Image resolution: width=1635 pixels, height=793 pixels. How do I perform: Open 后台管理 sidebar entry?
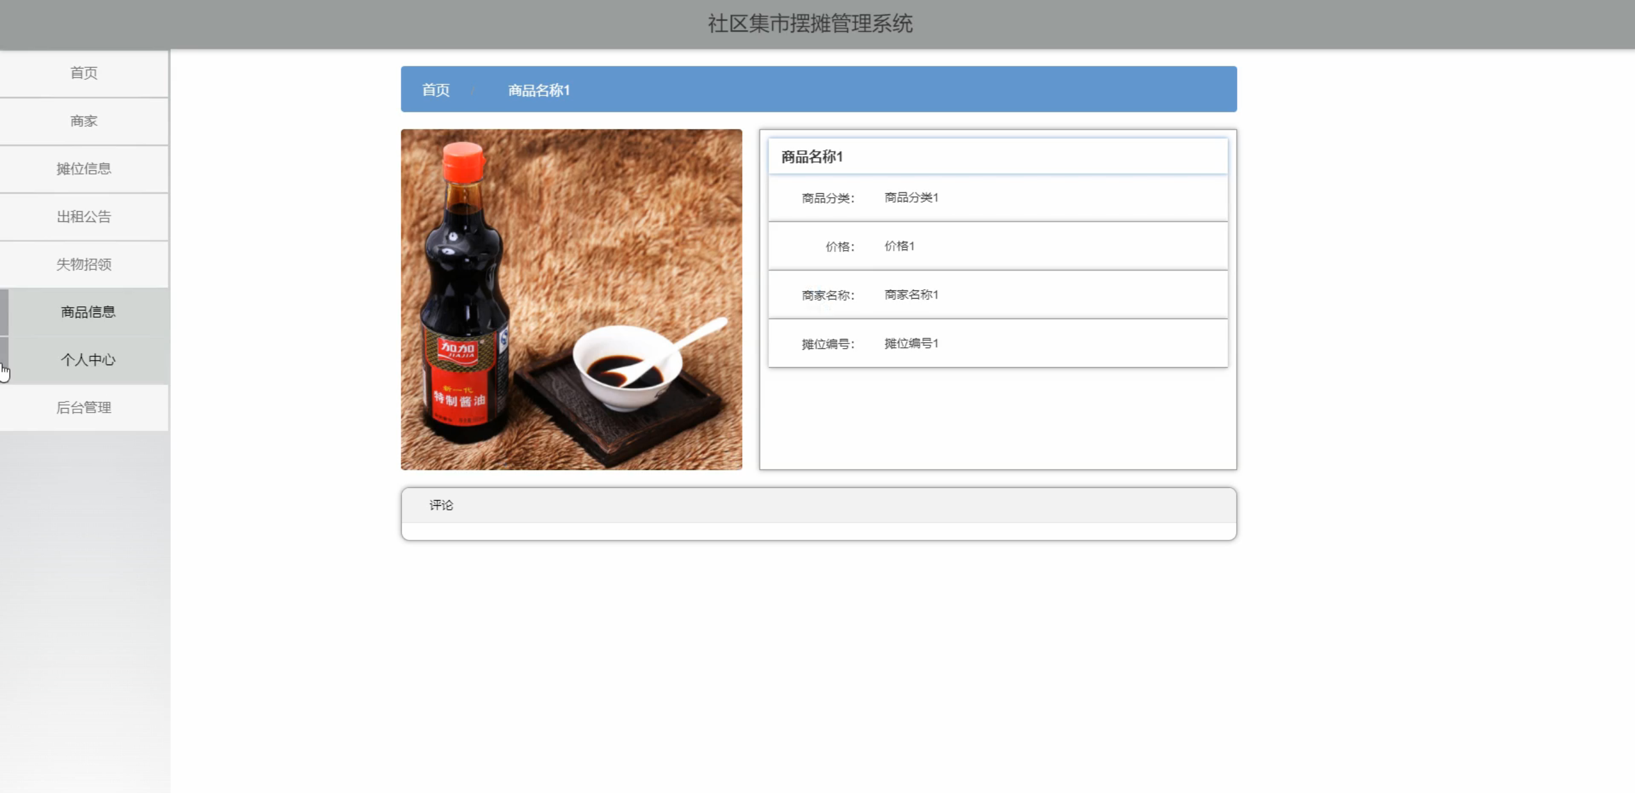click(84, 407)
